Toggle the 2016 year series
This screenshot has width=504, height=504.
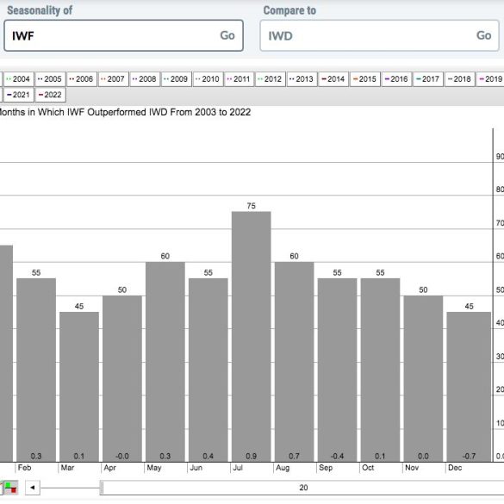(x=396, y=79)
